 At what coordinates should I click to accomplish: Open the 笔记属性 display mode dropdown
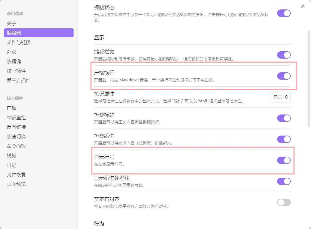[x=280, y=97]
